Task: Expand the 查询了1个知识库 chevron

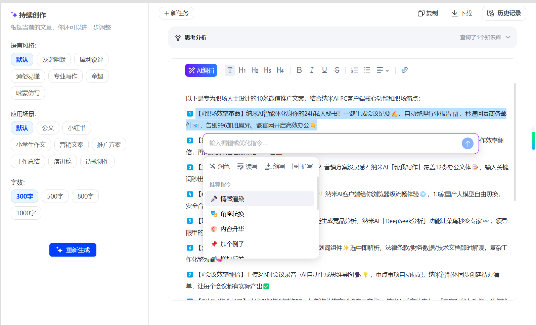Action: click(508, 37)
